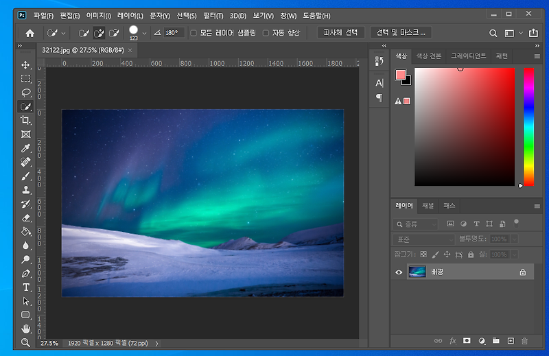Open the History panel icon
549x356 pixels.
(x=379, y=61)
